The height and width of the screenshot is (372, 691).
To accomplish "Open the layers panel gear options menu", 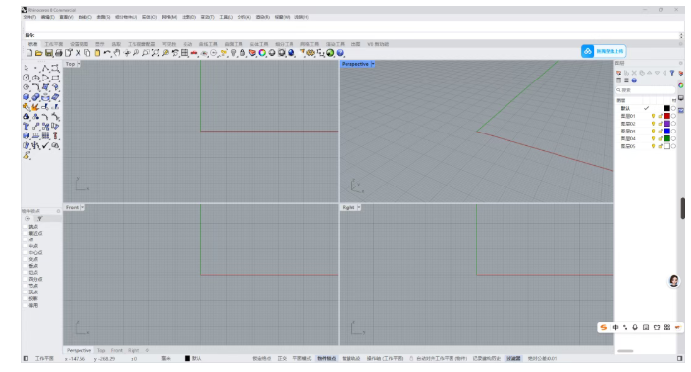I will (681, 63).
